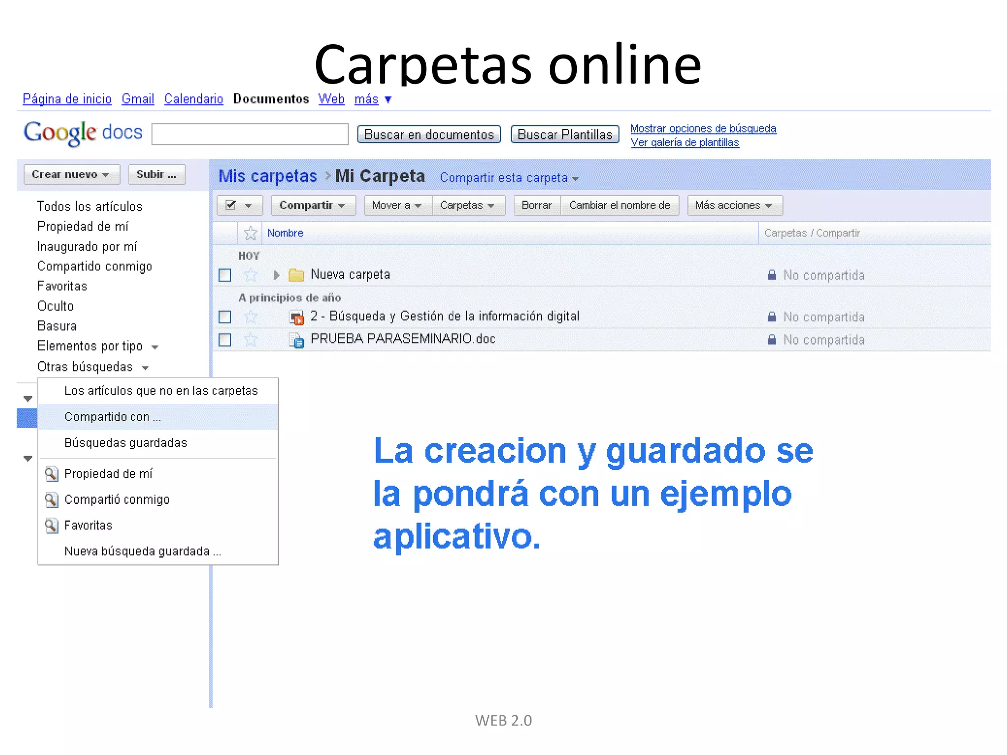Click the magnifier icon next to Propiedad de mí
This screenshot has height=755, width=1007.
click(52, 474)
